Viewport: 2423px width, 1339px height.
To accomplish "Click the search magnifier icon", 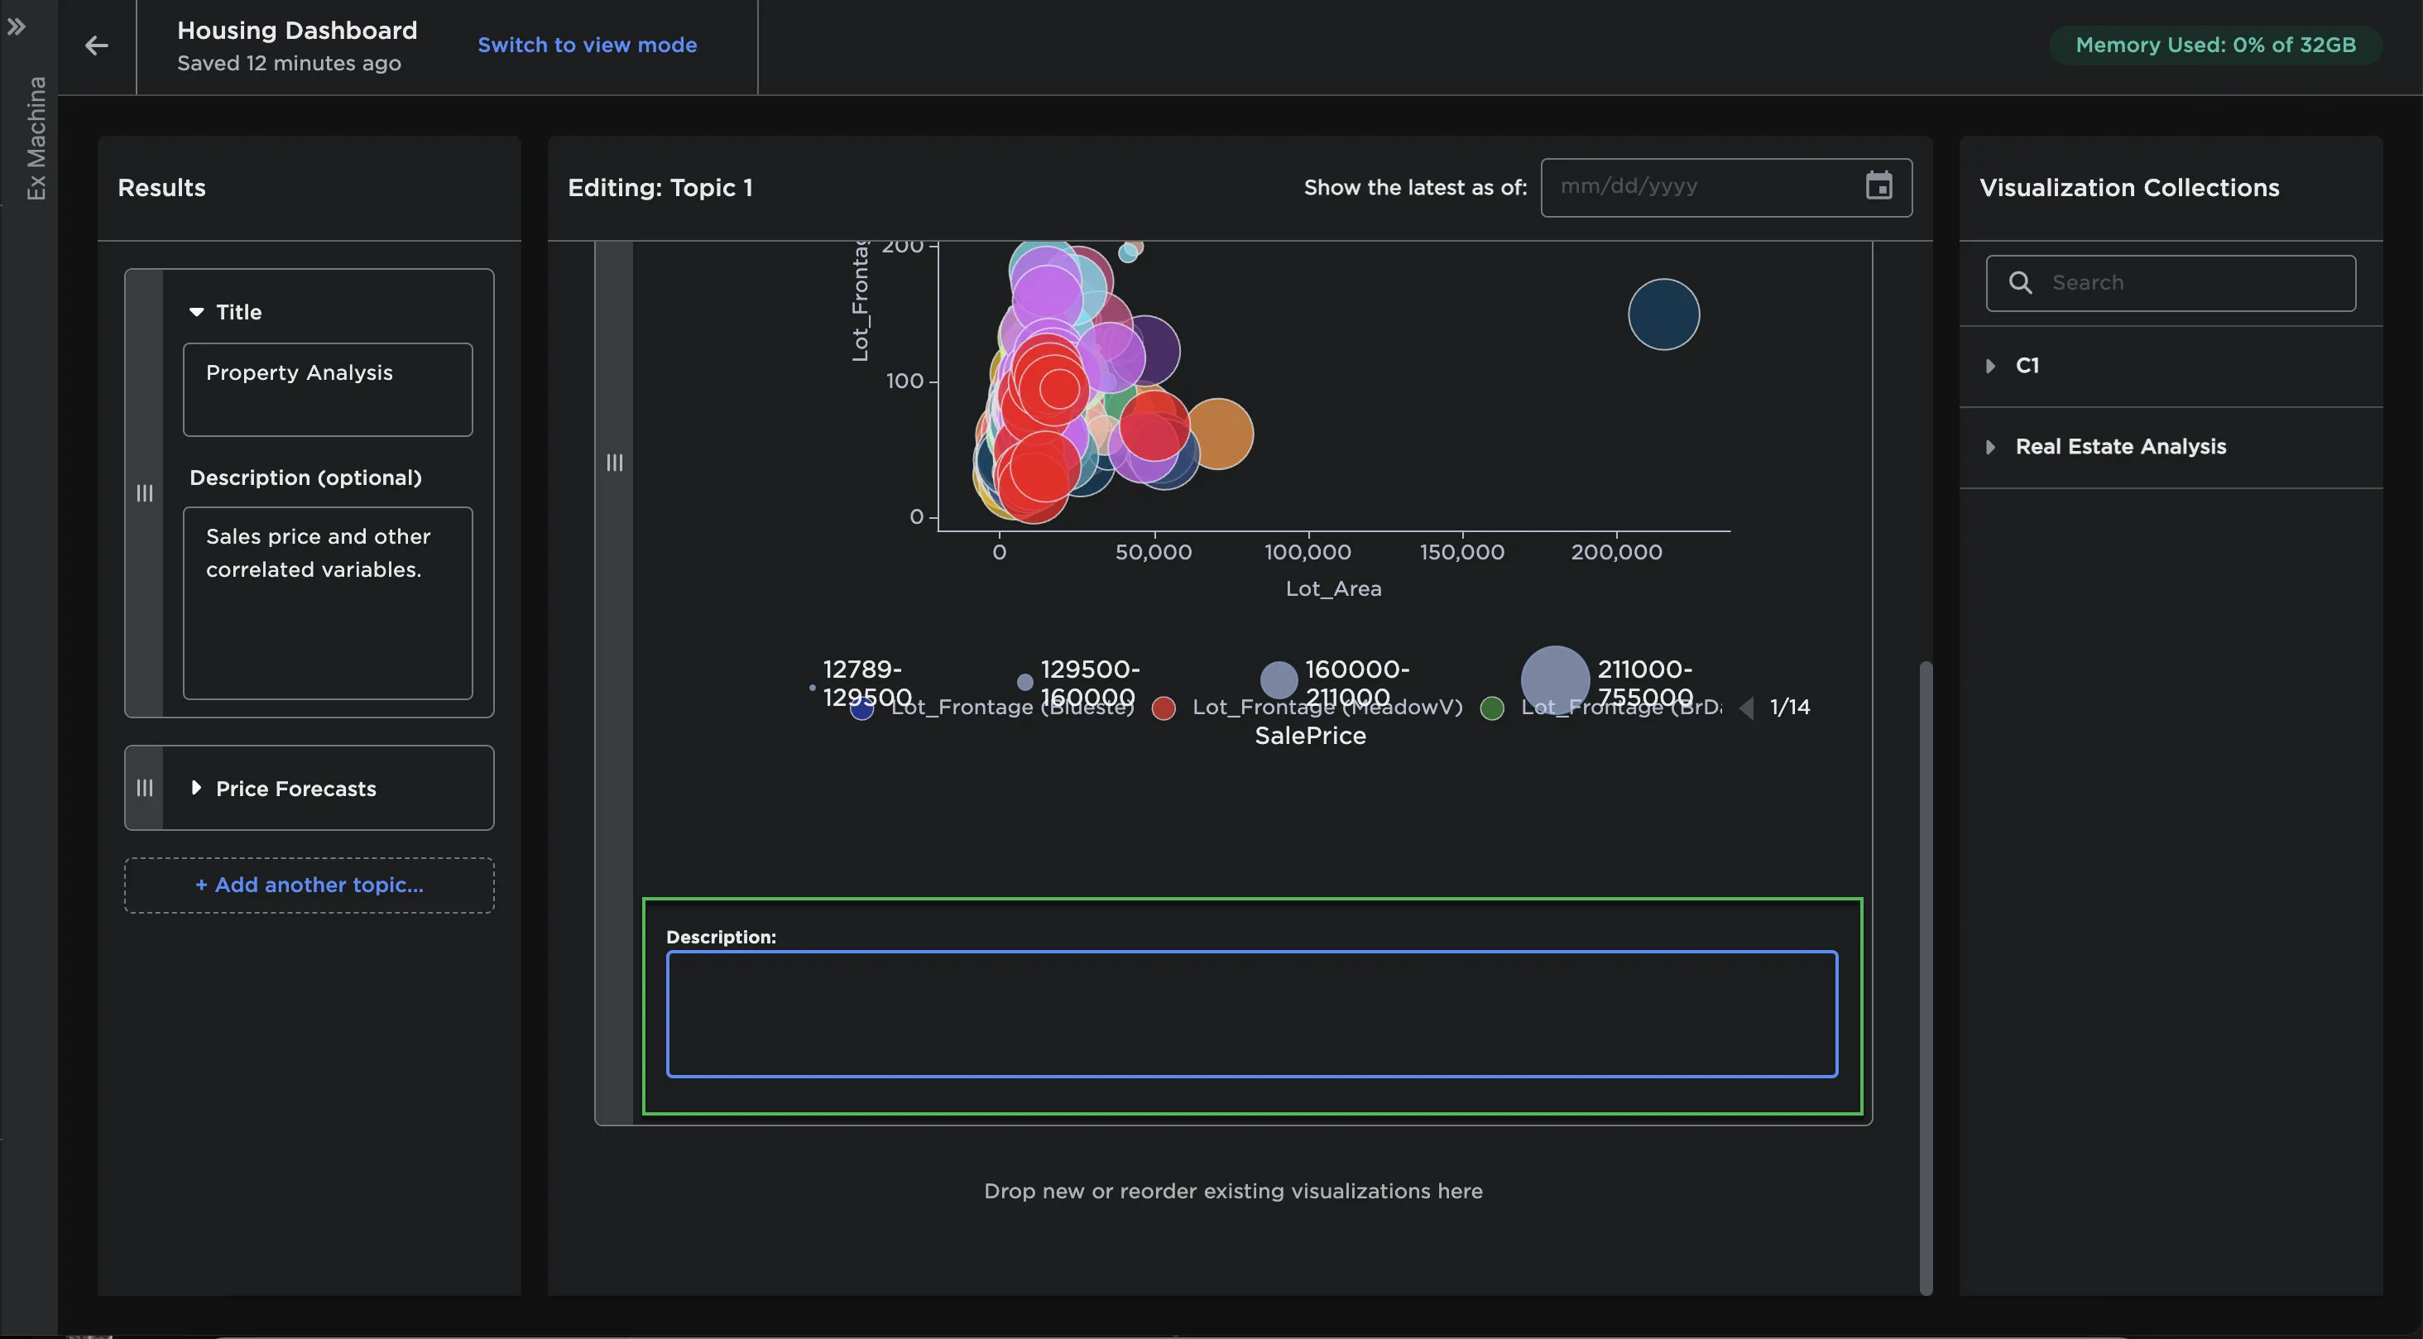I will (x=2019, y=282).
